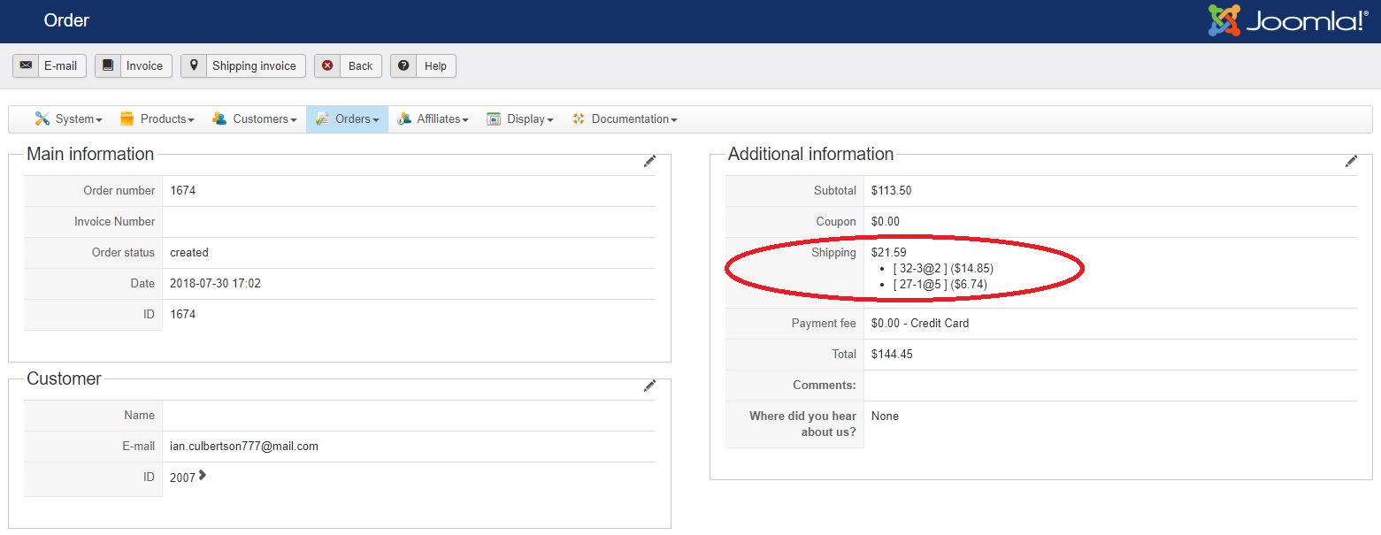Click the 'Invoice Number' label
Screen dimensions: 1381x535
pos(115,221)
